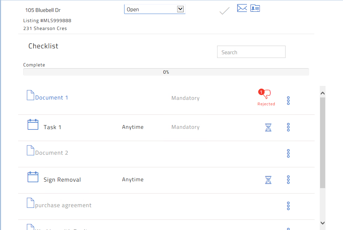Click the calendar icon next to Sign Removal
Image resolution: width=343 pixels, height=230 pixels.
(x=33, y=177)
